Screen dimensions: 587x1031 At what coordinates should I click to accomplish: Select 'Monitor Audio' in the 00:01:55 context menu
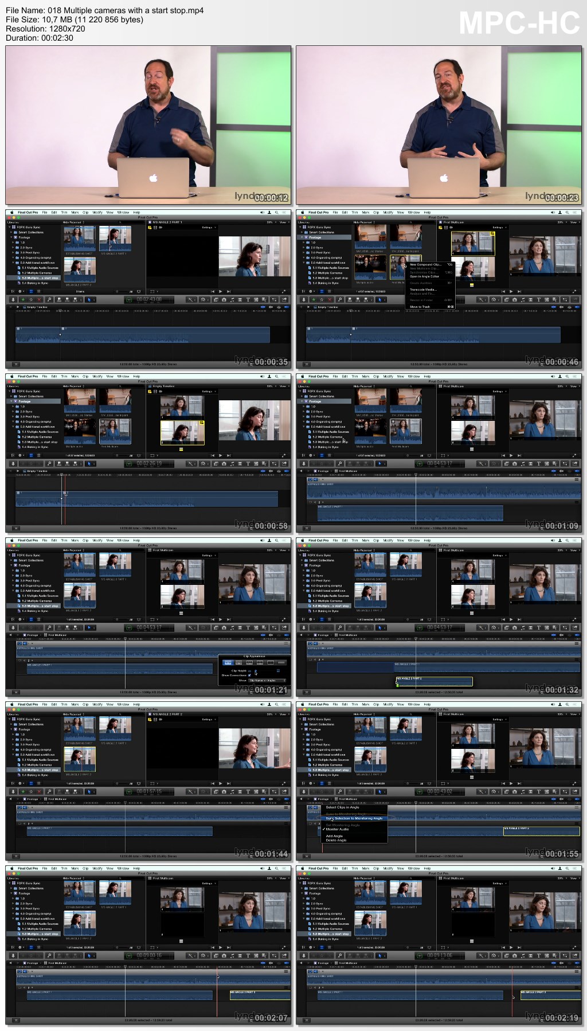[x=337, y=829]
